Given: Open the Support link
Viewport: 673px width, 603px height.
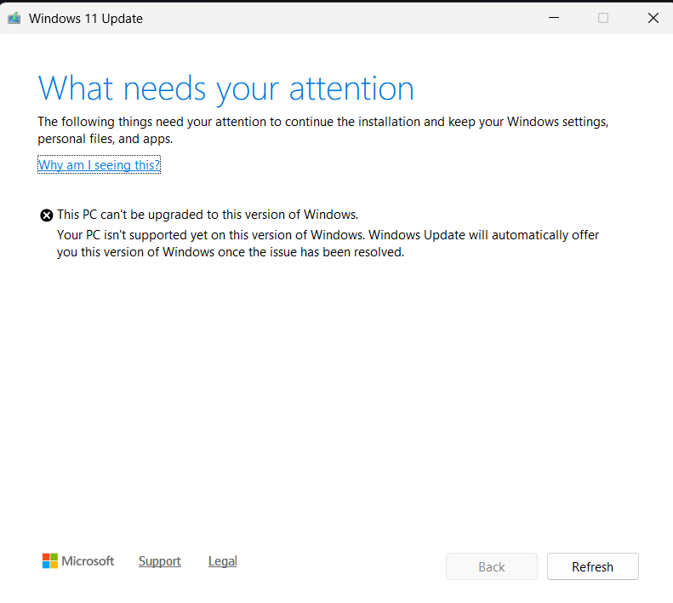Looking at the screenshot, I should [160, 561].
